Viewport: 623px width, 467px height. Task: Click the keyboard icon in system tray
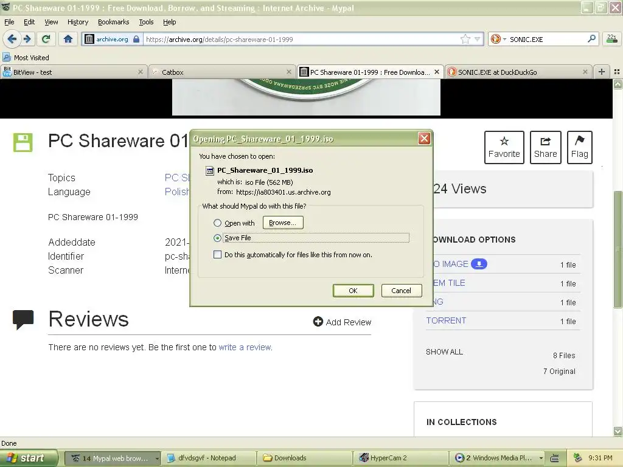pyautogui.click(x=555, y=458)
